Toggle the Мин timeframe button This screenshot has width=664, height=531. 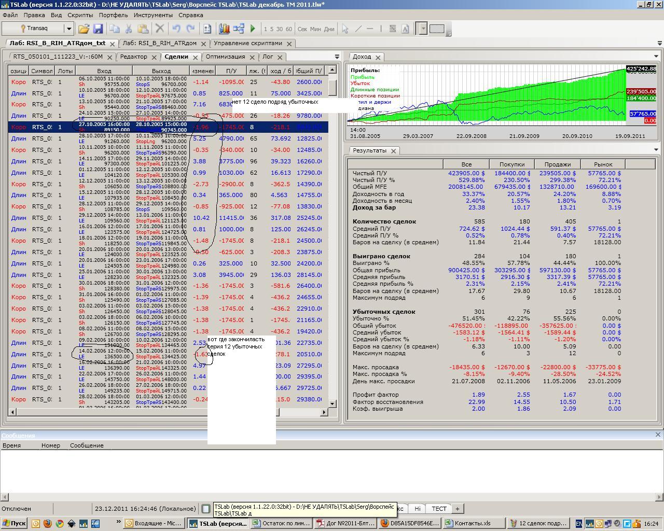(x=315, y=29)
